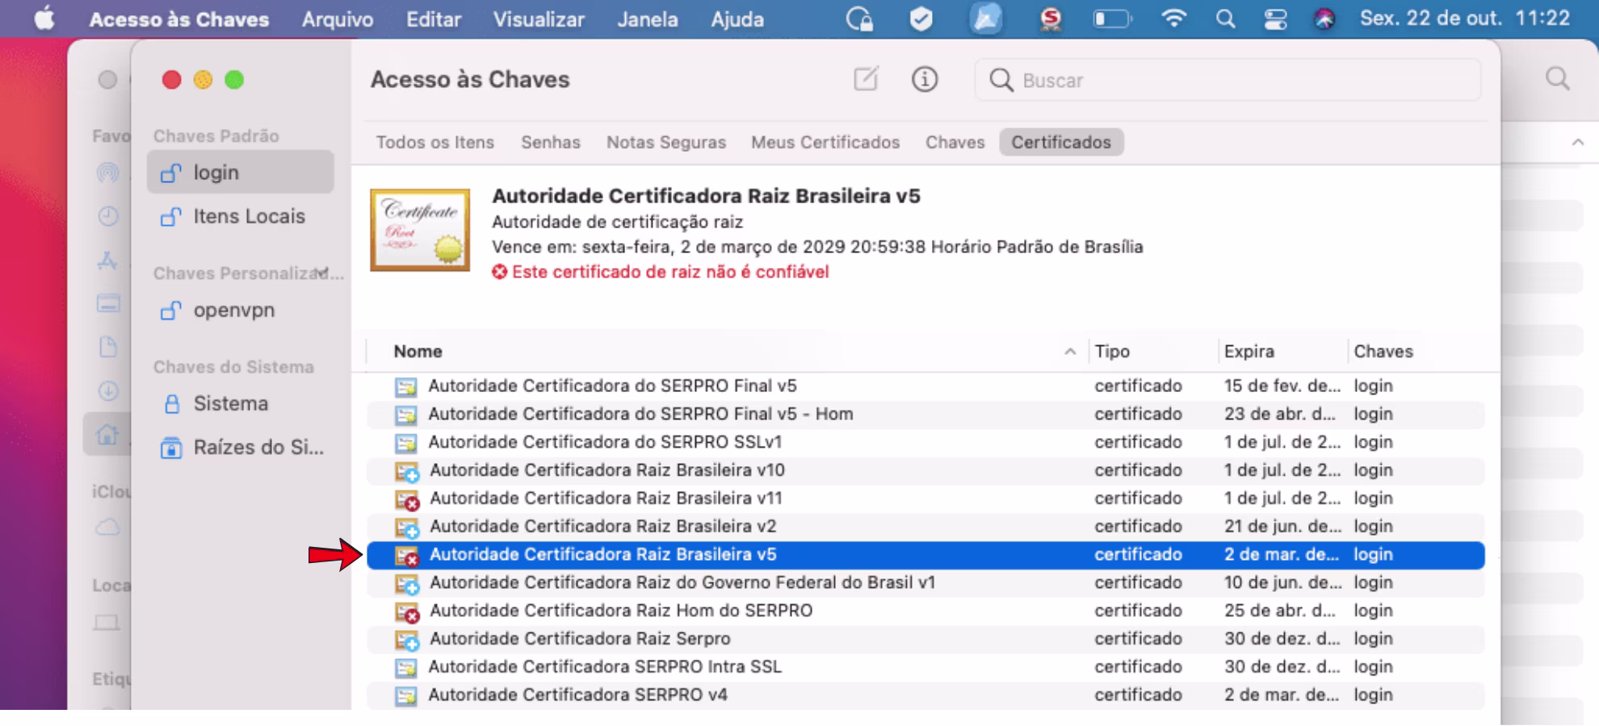Viewport: 1599px width, 726px height.
Task: Click certificate icon of SERPRO v4 row
Action: click(x=405, y=696)
